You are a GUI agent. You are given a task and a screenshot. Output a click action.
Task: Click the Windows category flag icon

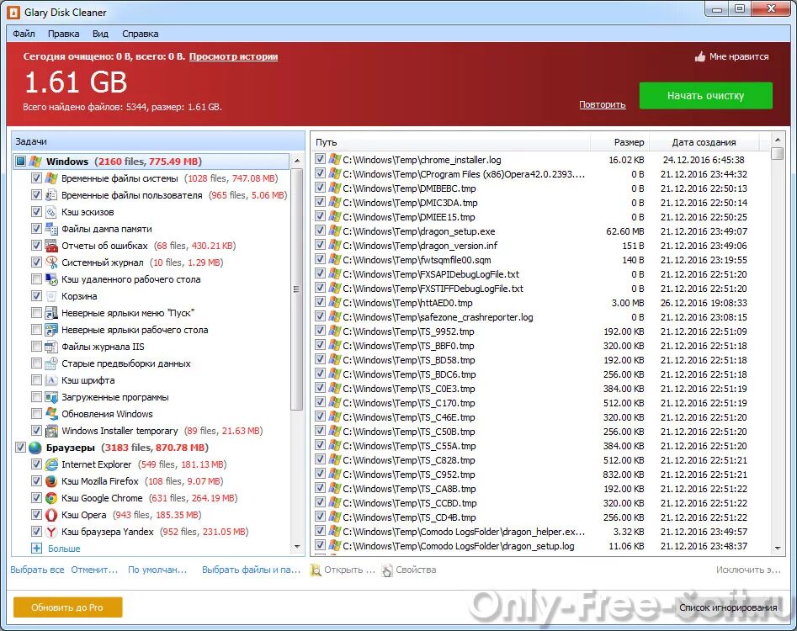35,162
